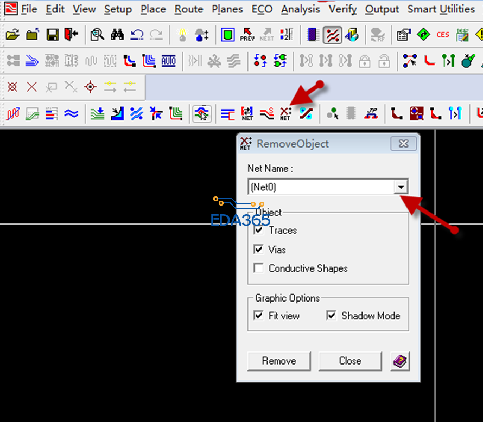
Task: Click the red hockey-stick route icon
Action: coord(429,61)
